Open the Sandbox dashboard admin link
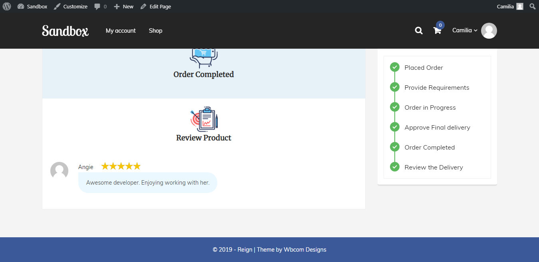This screenshot has height=262, width=539. [32, 6]
